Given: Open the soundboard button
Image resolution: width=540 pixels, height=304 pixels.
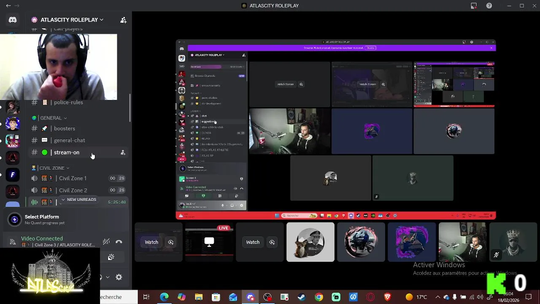Looking at the screenshot, I should click(x=111, y=257).
